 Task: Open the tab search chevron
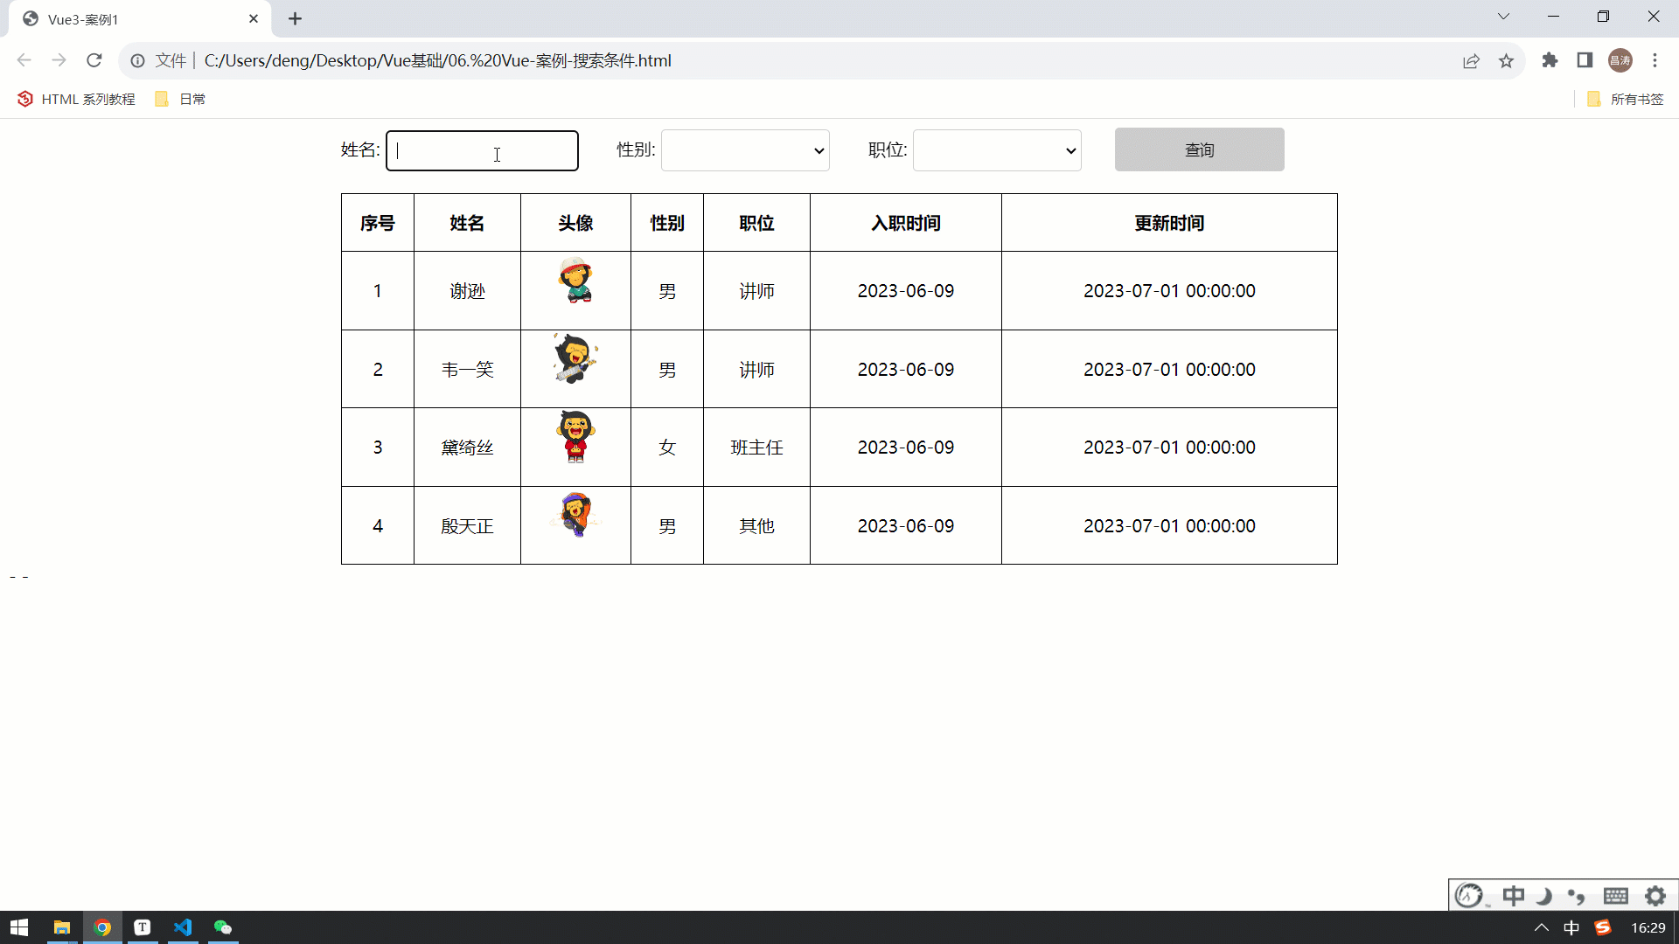click(x=1503, y=17)
